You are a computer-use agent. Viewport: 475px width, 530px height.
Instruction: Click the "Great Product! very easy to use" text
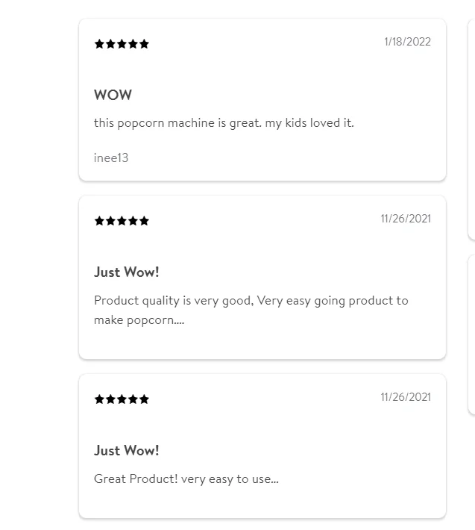coord(186,479)
